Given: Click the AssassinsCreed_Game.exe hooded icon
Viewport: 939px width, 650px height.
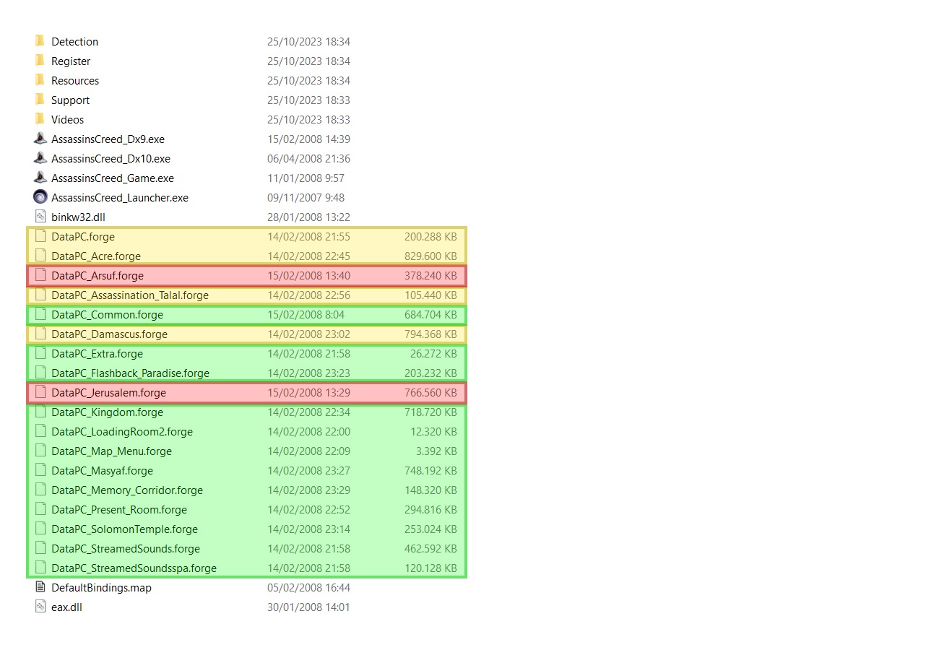Looking at the screenshot, I should click(x=40, y=178).
